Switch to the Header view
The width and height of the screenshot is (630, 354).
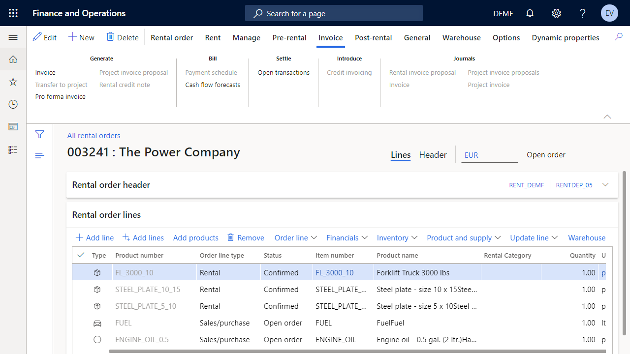433,155
